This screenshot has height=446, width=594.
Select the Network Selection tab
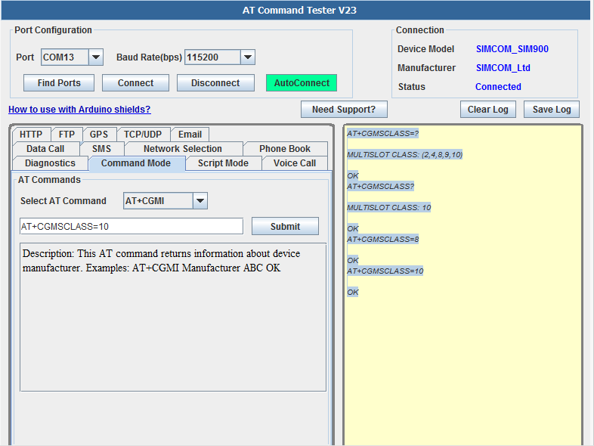(183, 149)
